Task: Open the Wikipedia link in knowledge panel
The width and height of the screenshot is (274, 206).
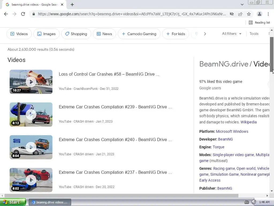Action: pyautogui.click(x=249, y=122)
